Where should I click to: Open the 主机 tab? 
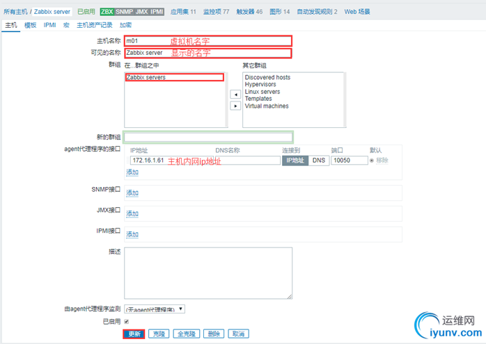11,26
